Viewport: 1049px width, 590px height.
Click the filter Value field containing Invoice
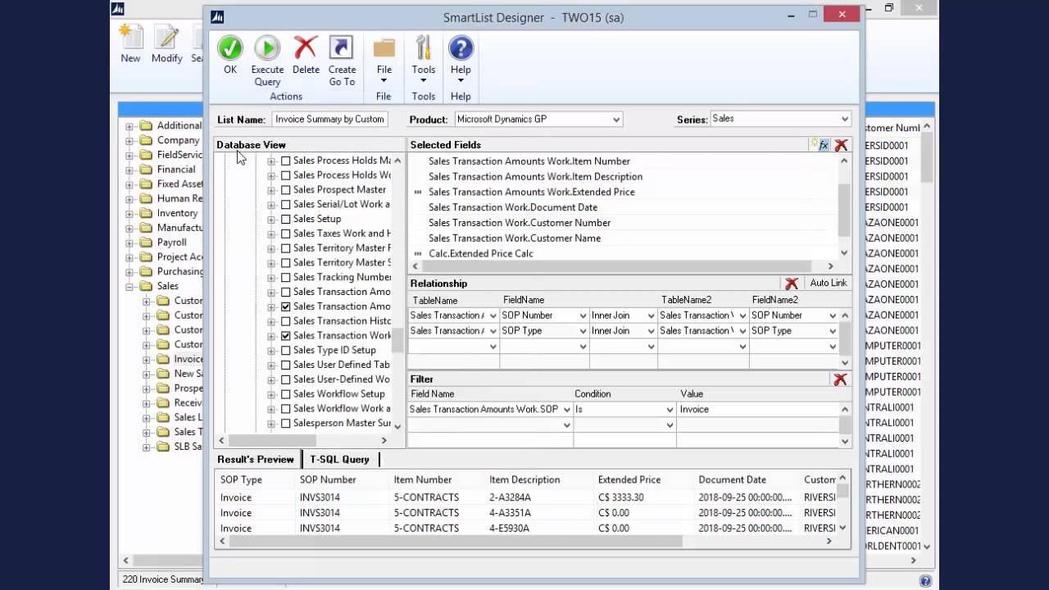point(759,410)
